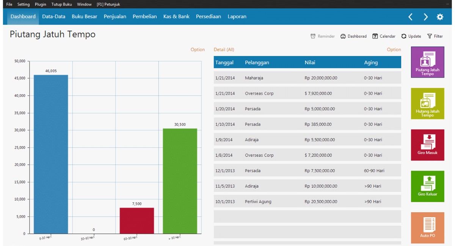The width and height of the screenshot is (455, 246).
Task: Click the Reminder alarm icon
Action: point(313,36)
